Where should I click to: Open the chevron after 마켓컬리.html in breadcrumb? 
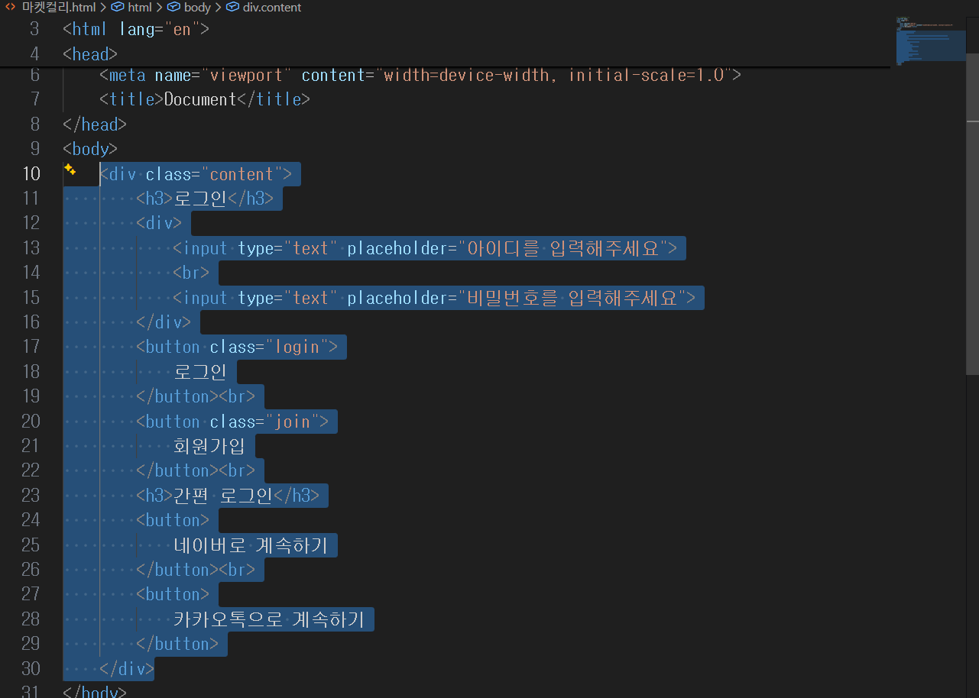[x=105, y=7]
